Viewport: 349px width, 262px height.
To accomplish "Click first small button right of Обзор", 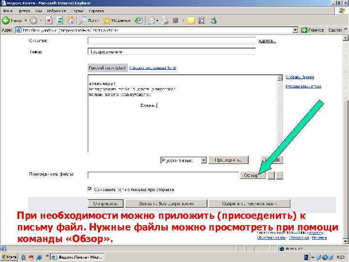I will point(271,175).
